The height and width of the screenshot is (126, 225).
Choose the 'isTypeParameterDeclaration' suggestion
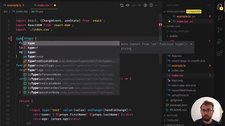point(71,88)
